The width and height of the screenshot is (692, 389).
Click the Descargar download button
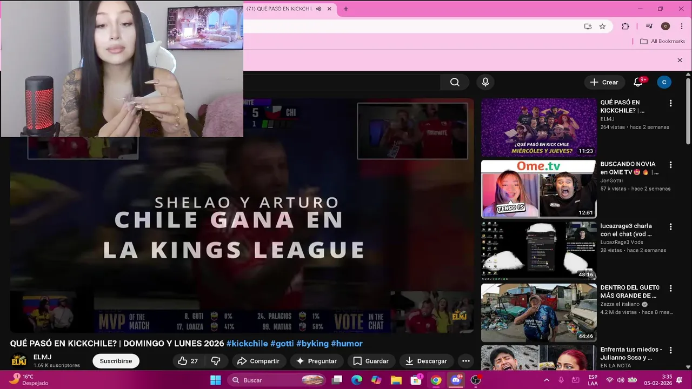pos(426,361)
